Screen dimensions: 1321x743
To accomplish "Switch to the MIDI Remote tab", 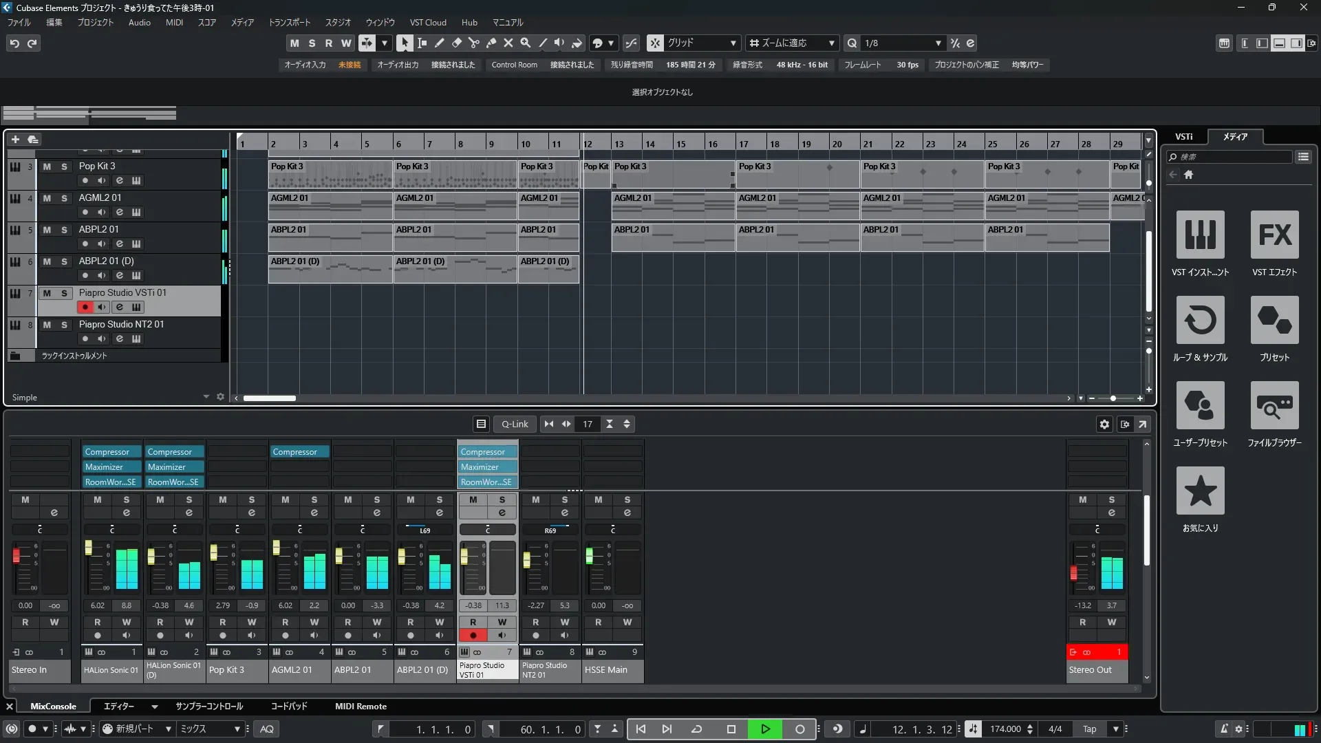I will (361, 707).
